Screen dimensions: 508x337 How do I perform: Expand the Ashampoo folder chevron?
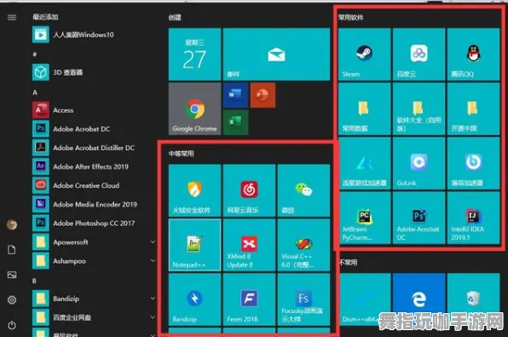click(x=153, y=261)
